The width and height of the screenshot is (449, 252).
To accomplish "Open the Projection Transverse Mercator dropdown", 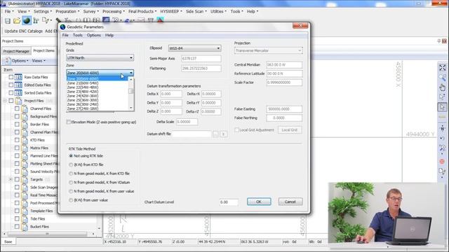I will tap(268, 50).
